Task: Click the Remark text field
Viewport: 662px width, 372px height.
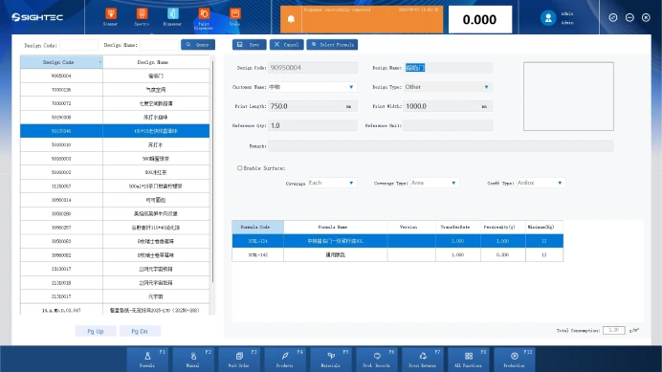Action: (x=441, y=145)
